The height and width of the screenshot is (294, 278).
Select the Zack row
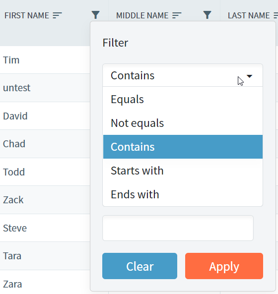pos(45,200)
